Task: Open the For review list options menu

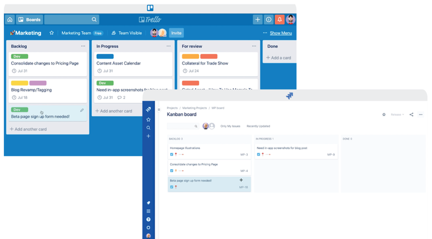Action: pyautogui.click(x=254, y=46)
